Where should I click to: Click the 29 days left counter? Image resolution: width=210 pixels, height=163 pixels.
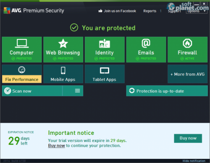point(19,141)
